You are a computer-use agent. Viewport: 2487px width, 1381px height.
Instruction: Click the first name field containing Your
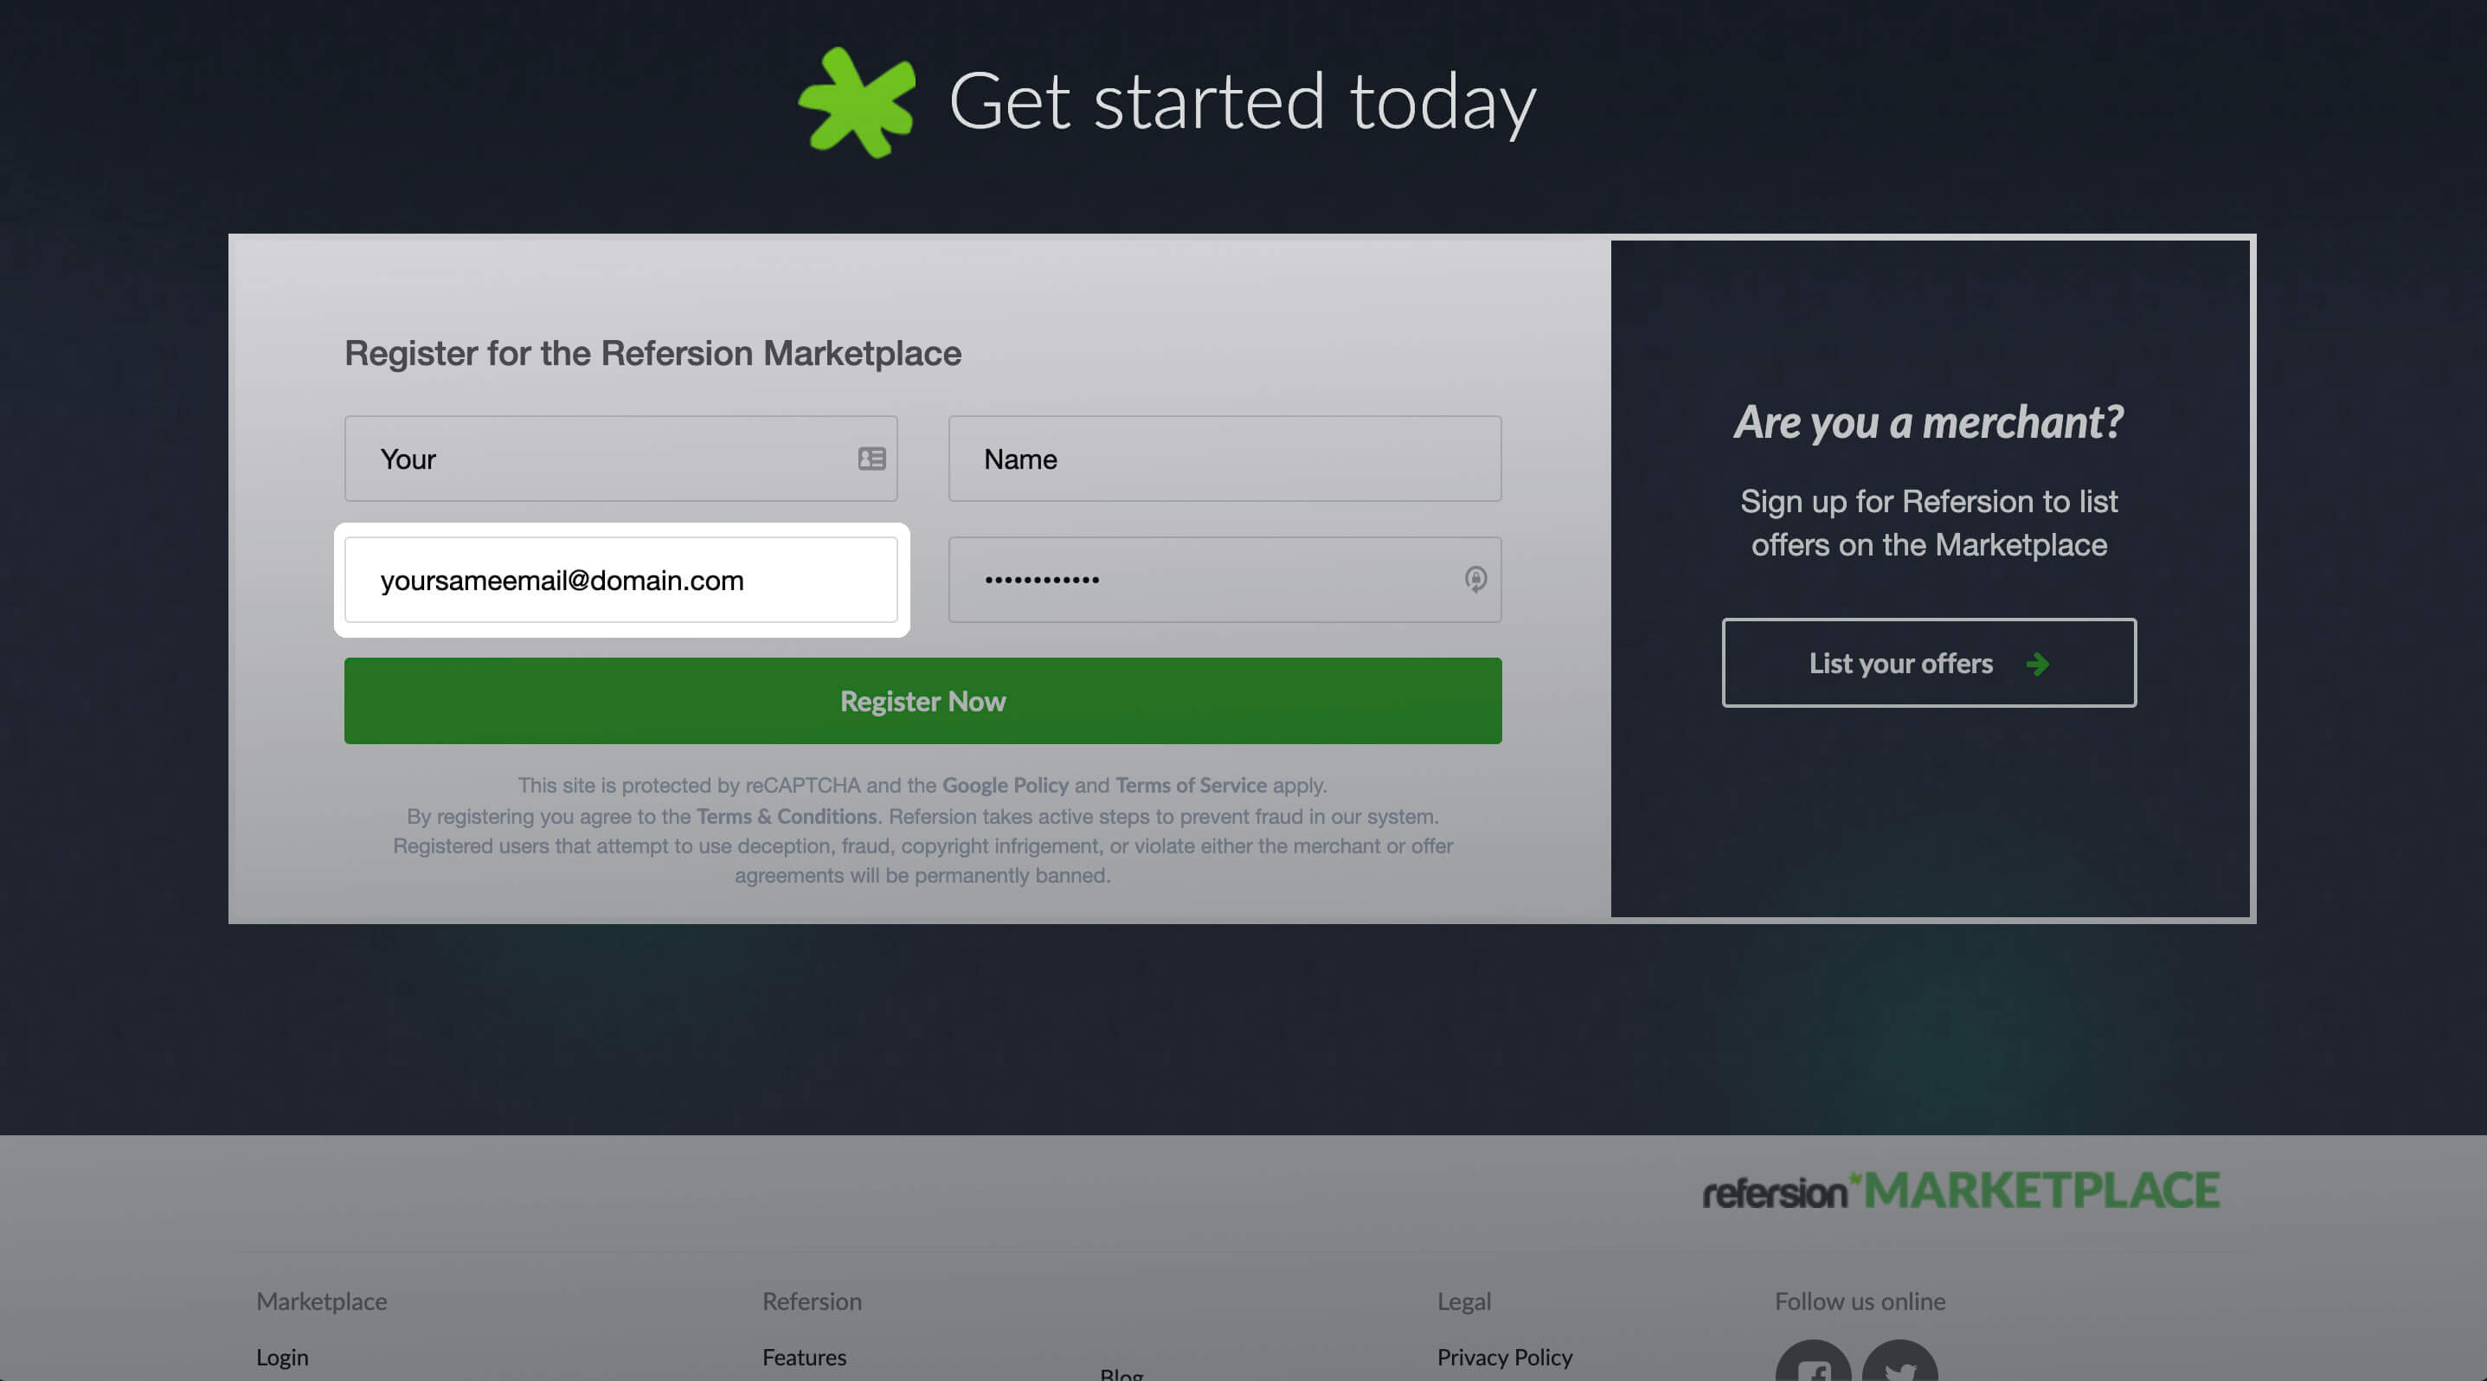pos(620,459)
